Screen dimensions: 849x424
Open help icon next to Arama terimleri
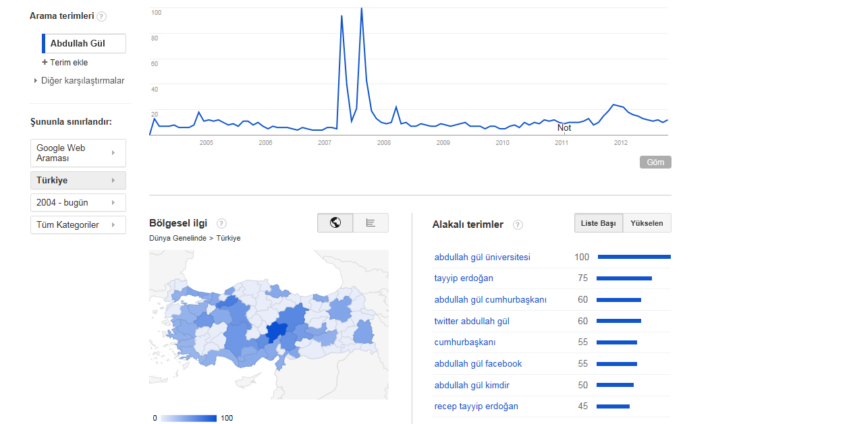[102, 16]
